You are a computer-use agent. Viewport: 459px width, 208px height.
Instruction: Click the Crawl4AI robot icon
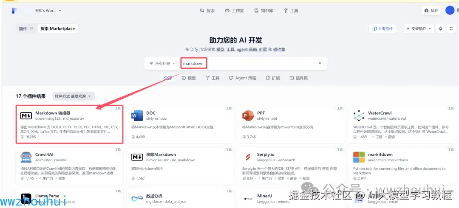click(26, 157)
